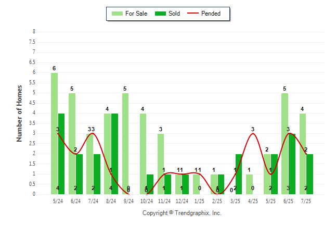Click the 6/24 For Sale bar labeled 5
Image resolution: width=336 pixels, height=226 pixels.
tap(72, 144)
